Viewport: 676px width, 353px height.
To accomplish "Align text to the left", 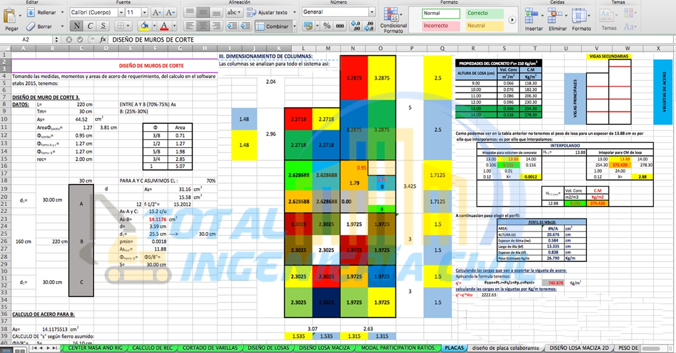I will pyautogui.click(x=190, y=26).
